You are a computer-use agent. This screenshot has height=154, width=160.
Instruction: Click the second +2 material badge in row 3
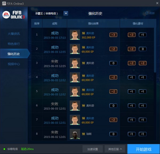(x=143, y=63)
